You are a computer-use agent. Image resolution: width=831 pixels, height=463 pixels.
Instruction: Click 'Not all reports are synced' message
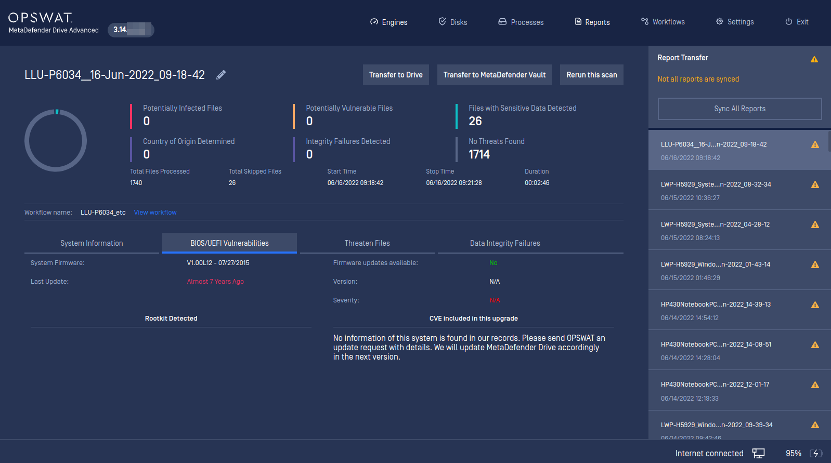(698, 79)
